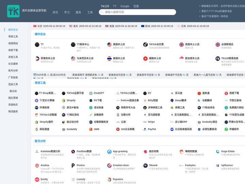The height and width of the screenshot is (184, 245).
Task: Click the search magnifier icon
Action: (x=102, y=12)
